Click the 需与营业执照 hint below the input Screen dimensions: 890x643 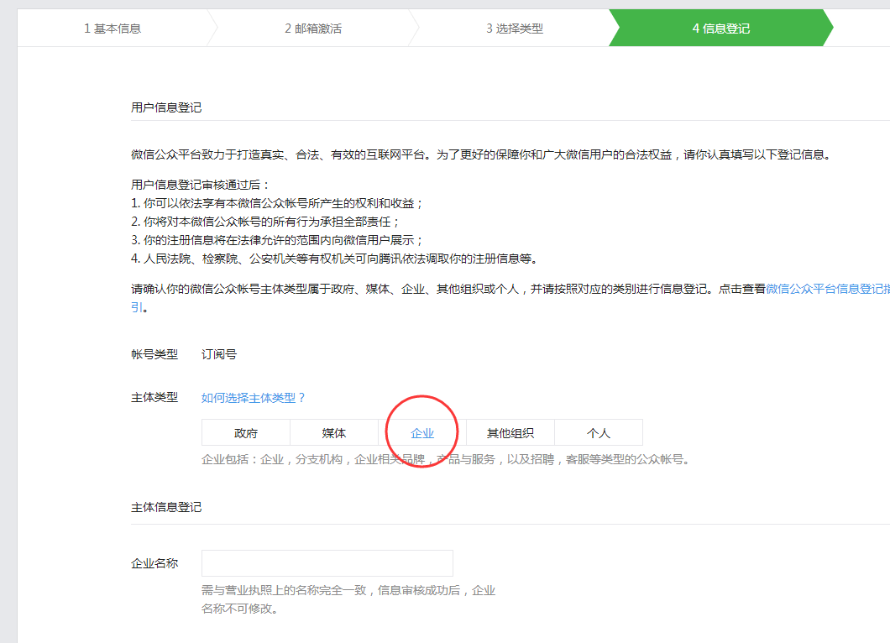[348, 591]
